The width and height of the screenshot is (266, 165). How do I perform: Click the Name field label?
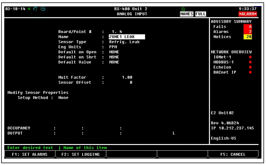[x=63, y=37]
